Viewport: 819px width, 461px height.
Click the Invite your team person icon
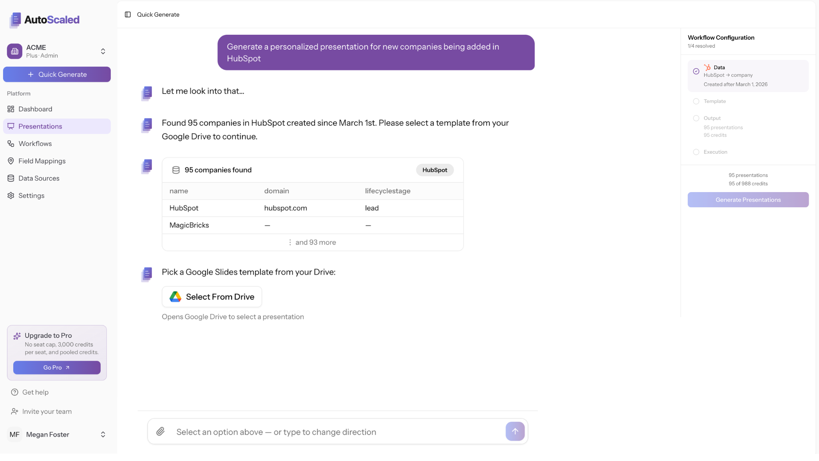[x=14, y=411]
